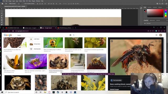Image resolution: width=168 pixels, height=94 pixels.
Task: Go back in the browser
Action: tap(3, 31)
